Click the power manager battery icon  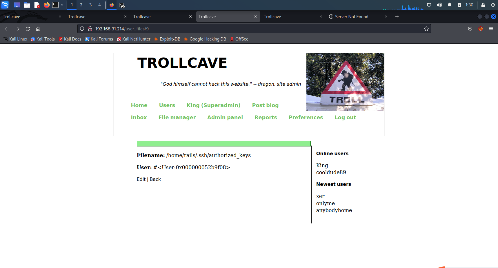(459, 5)
